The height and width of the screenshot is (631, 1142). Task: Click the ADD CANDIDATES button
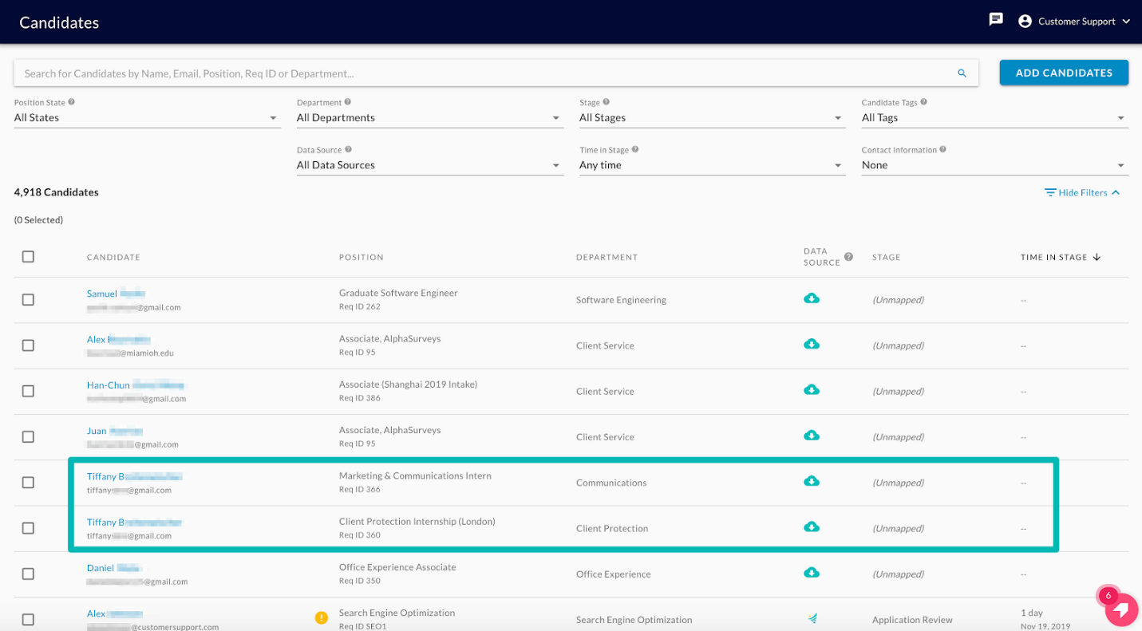1064,73
